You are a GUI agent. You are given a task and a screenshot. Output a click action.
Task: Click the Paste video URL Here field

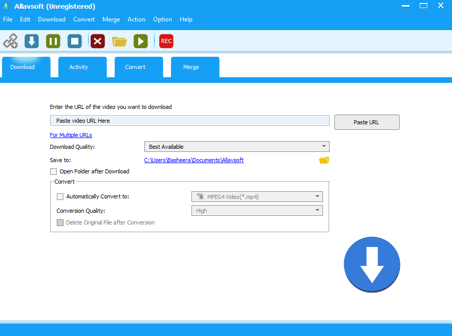pyautogui.click(x=190, y=121)
